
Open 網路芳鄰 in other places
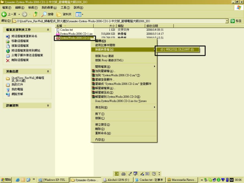pos(17,94)
